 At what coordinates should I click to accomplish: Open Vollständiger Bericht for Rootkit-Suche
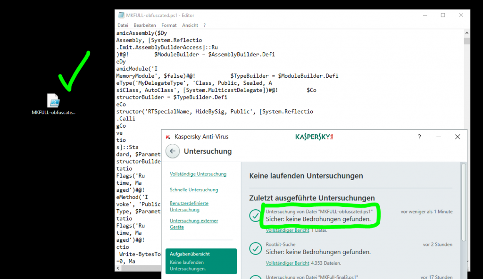coord(287,263)
